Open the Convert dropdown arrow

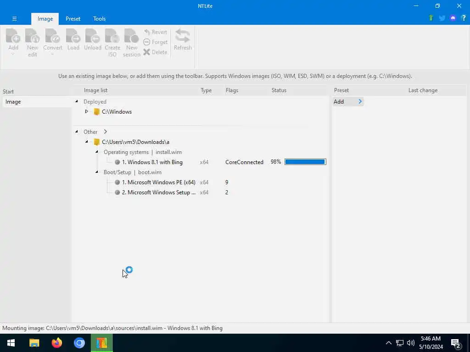pyautogui.click(x=52, y=55)
